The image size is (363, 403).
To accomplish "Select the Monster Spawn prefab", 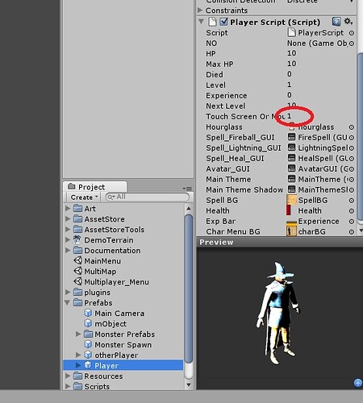I will [x=118, y=345].
